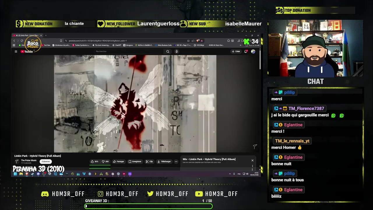Image resolution: width=373 pixels, height=210 pixels.
Task: Open The Pulse Music channel name link
Action: (29, 160)
